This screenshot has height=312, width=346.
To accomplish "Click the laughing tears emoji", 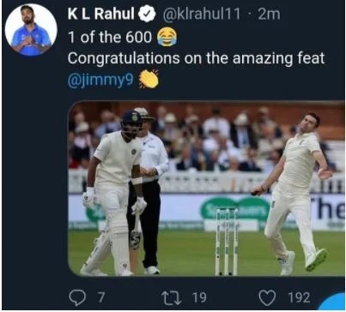I will point(167,37).
